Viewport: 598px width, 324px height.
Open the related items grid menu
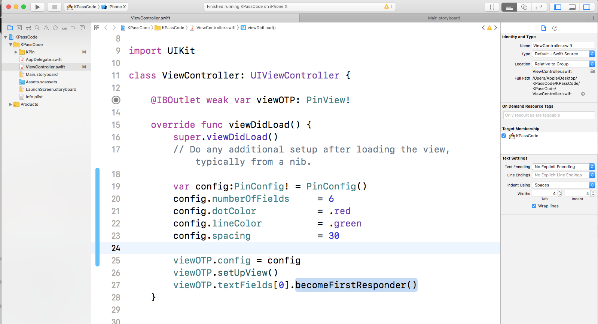pos(97,28)
